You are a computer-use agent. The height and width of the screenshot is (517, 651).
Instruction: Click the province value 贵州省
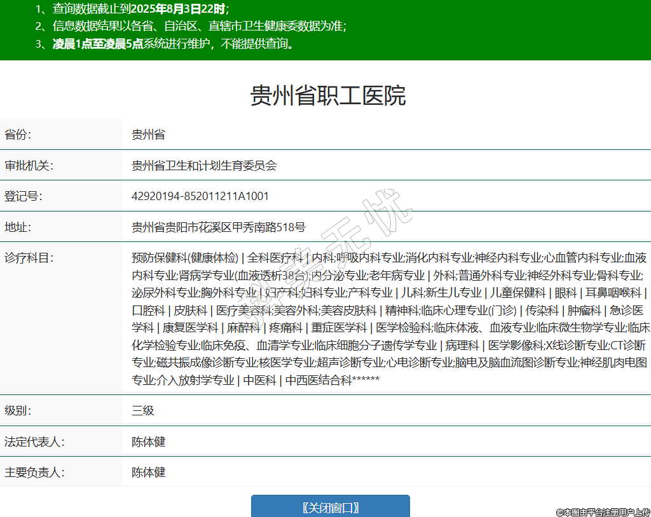click(x=148, y=135)
